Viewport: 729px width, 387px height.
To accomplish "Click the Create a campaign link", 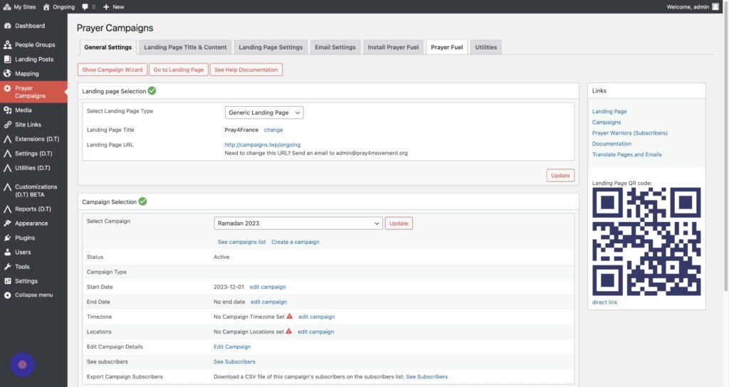I will [295, 242].
